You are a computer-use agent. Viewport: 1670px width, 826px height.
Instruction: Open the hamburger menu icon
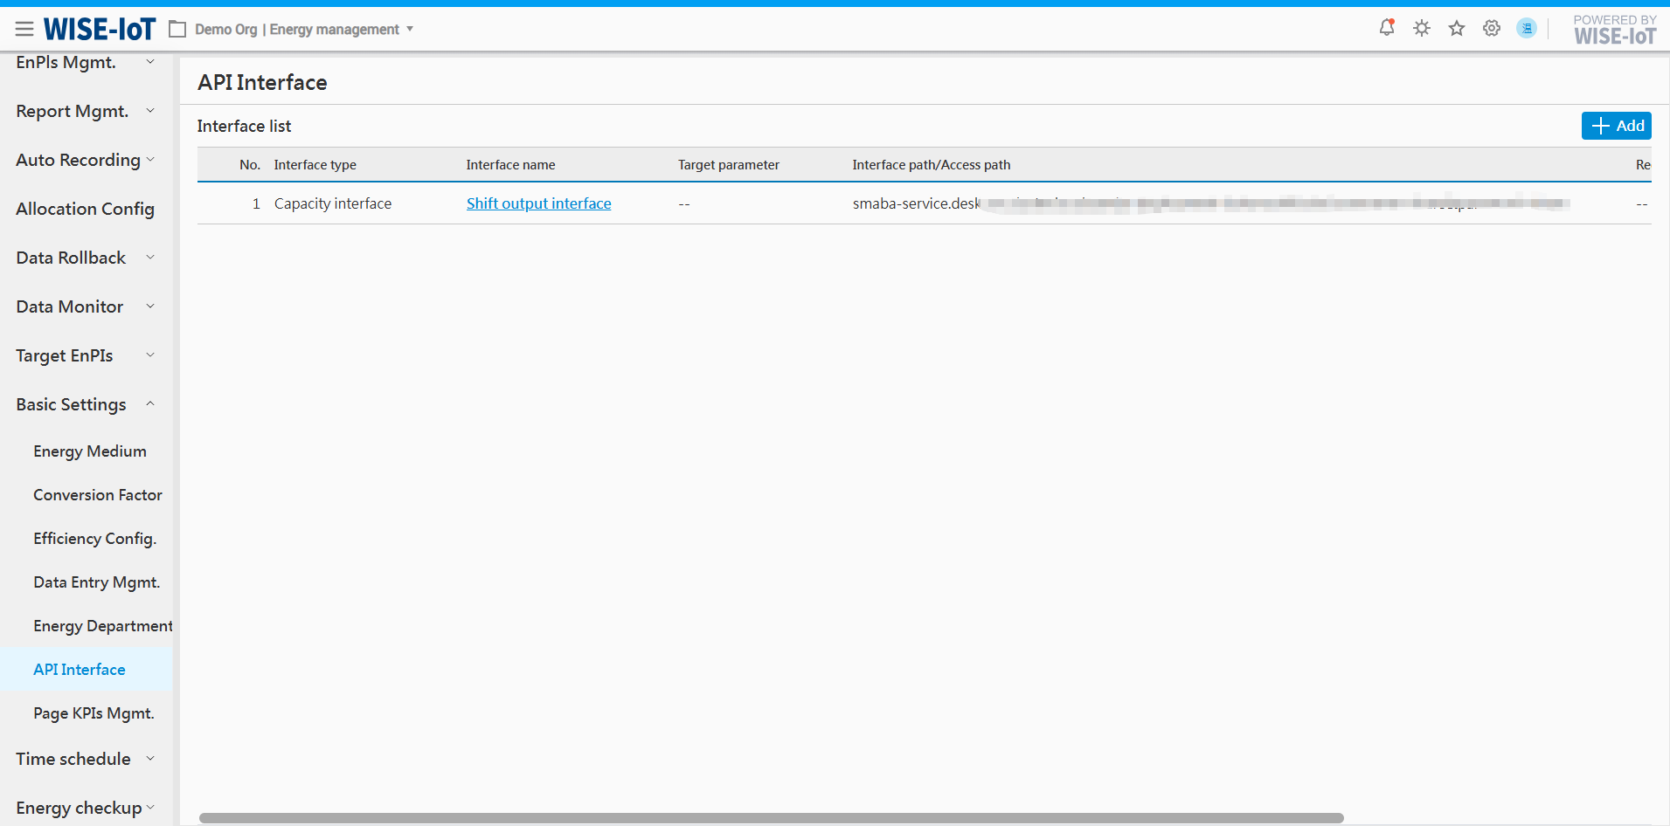click(24, 30)
